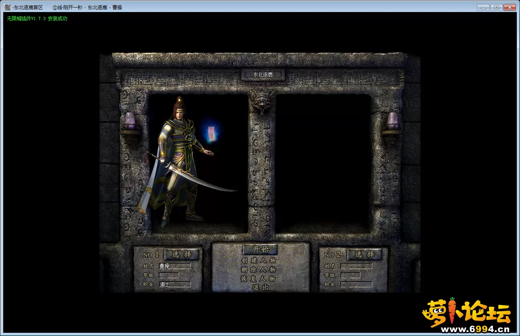Maximize the game window

coord(496,7)
